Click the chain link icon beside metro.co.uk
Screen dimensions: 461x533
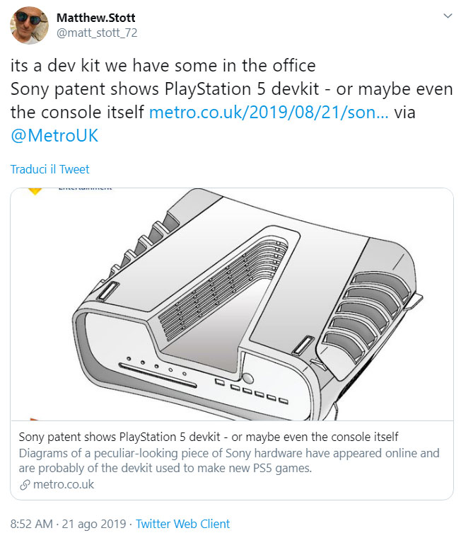(25, 485)
